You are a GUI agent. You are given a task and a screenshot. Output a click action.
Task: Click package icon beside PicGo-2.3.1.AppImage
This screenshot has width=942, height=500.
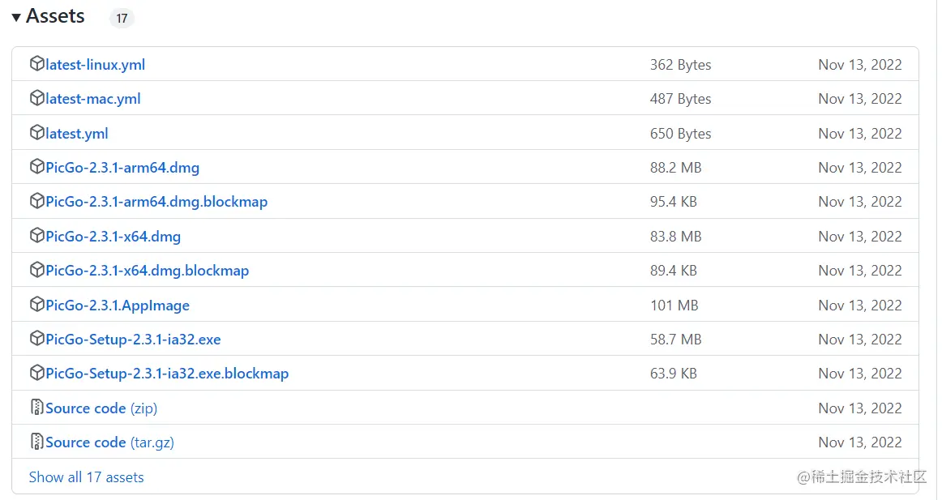(x=37, y=305)
